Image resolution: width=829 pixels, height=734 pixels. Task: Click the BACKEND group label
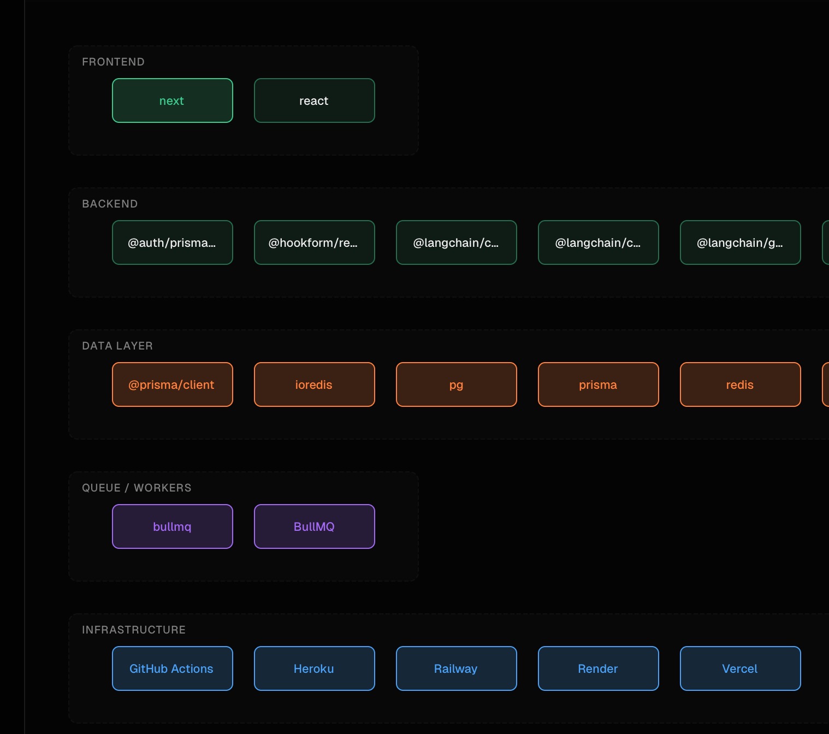click(x=110, y=204)
